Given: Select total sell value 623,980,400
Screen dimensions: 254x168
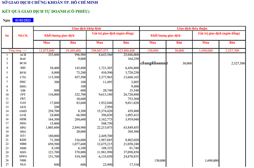Looking at the screenshot, I should tap(126, 51).
